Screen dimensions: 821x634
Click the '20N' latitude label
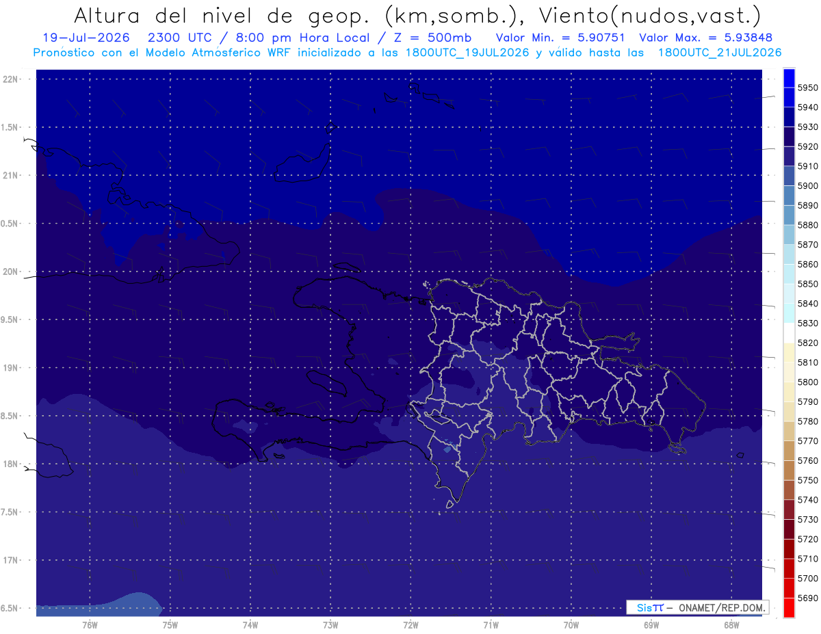[12, 272]
